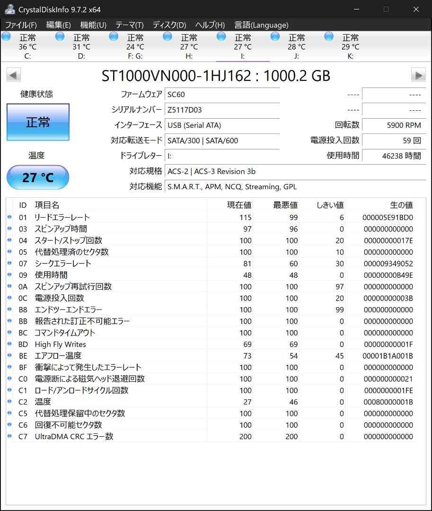Viewport: 432px width, 511px height.
Task: Click the next disk arrow button
Action: click(x=418, y=75)
